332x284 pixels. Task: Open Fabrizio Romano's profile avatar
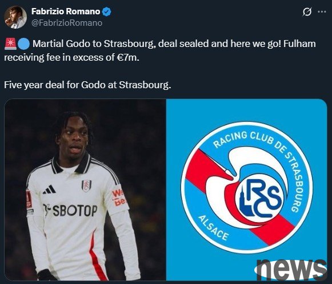(x=15, y=17)
